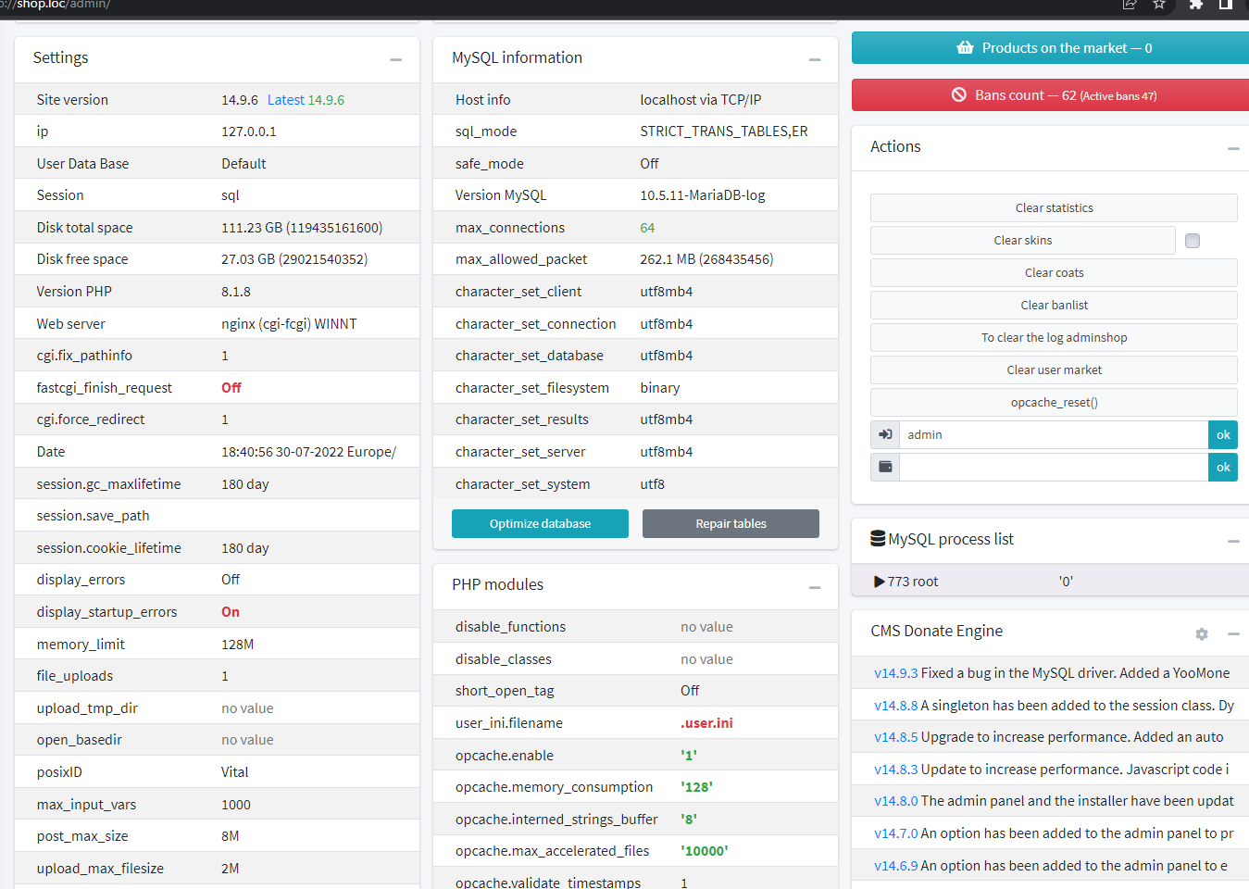Expand the 773 root process entry

(x=879, y=582)
